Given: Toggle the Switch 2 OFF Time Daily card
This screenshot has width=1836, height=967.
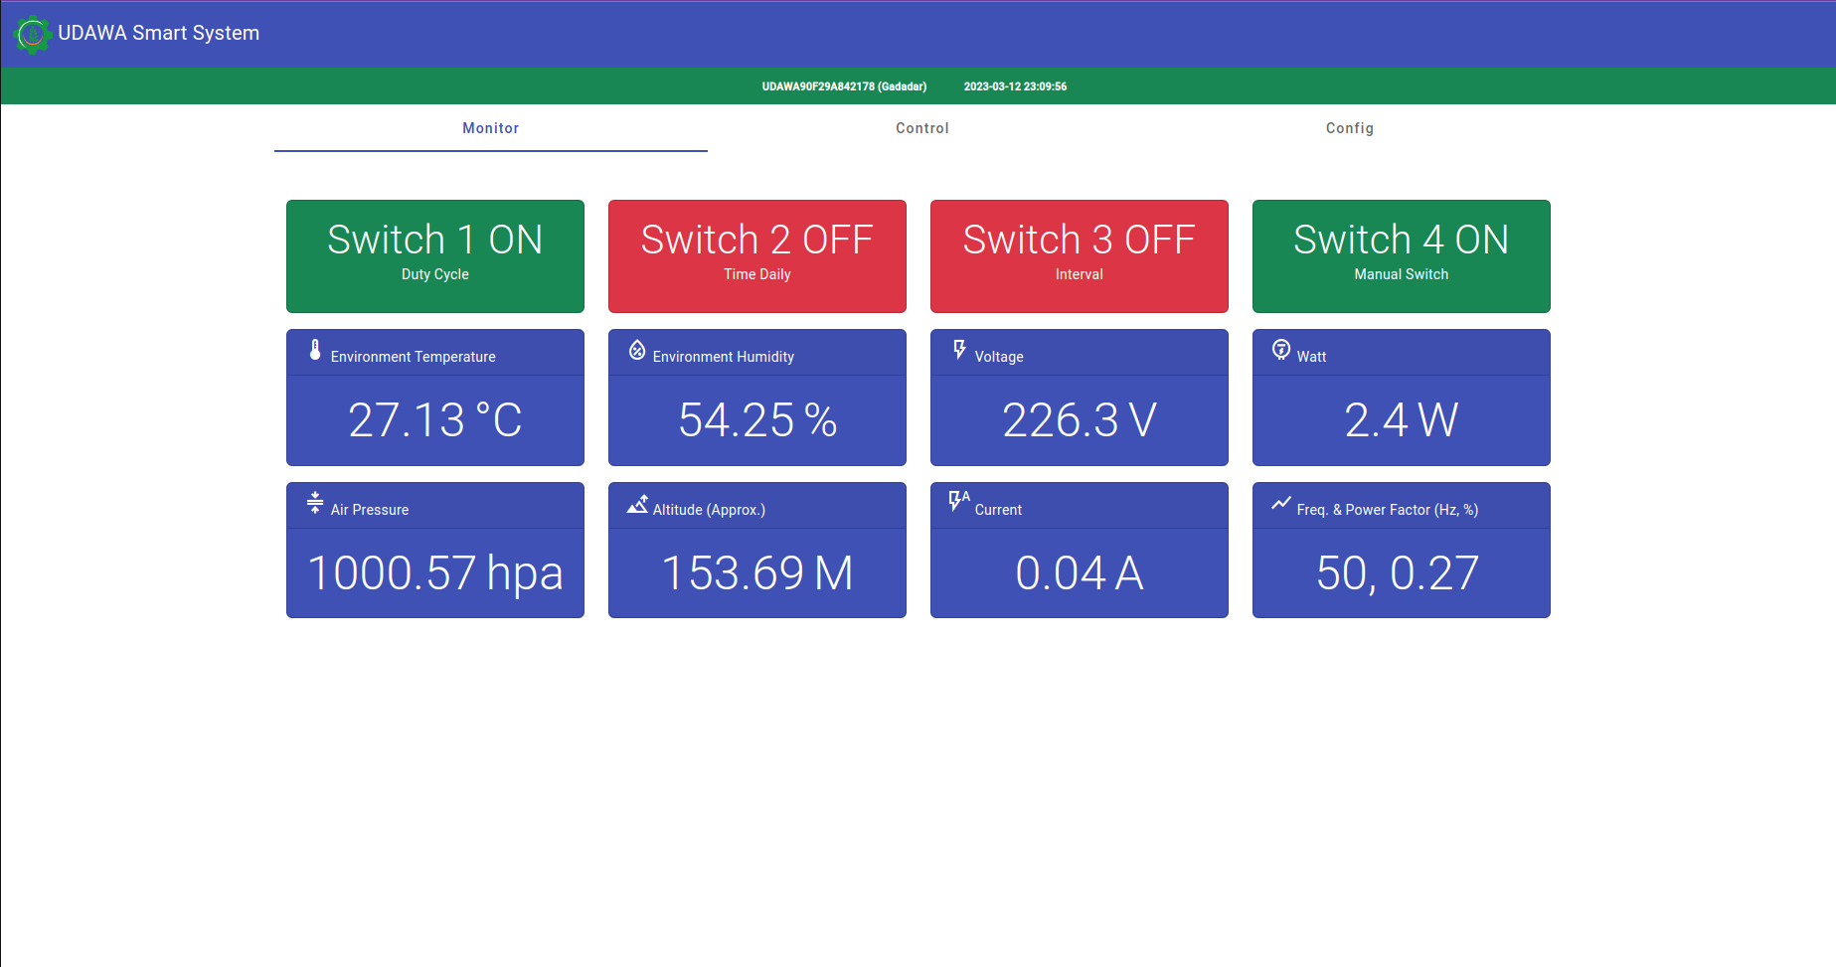Looking at the screenshot, I should pos(757,256).
